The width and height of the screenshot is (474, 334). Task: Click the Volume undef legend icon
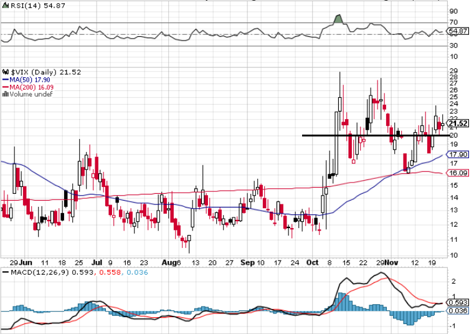(x=5, y=95)
